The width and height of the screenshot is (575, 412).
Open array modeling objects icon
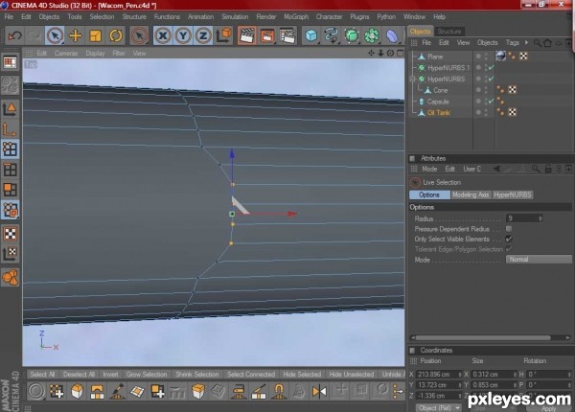click(x=372, y=35)
